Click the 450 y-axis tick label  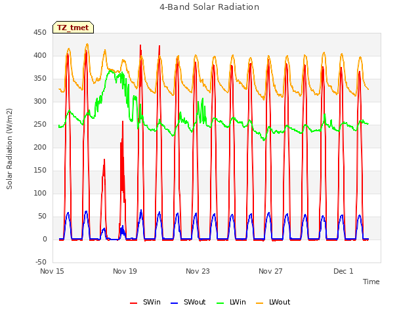[40, 33]
